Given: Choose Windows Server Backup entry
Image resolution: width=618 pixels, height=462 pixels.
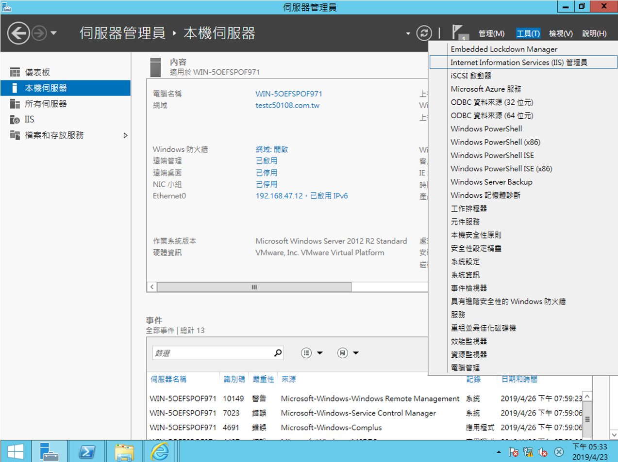Looking at the screenshot, I should [x=523, y=182].
